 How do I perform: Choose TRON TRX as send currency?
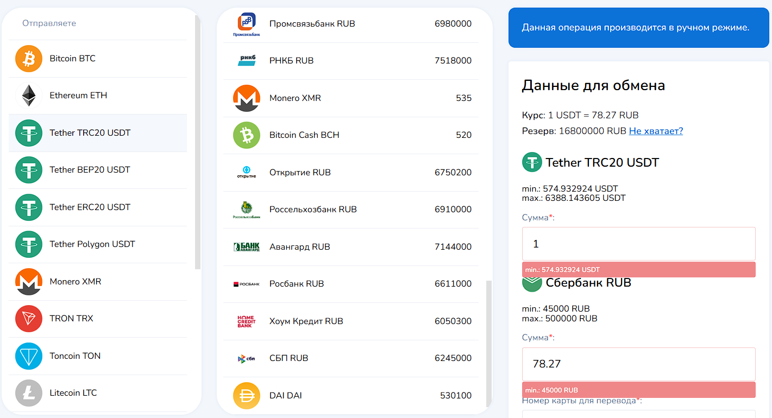(x=98, y=319)
